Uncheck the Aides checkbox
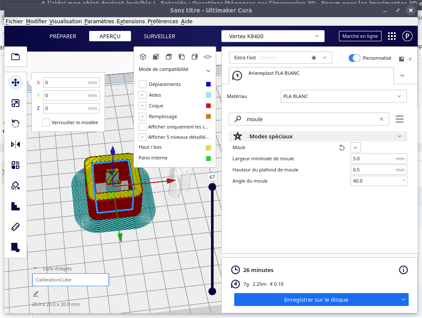Viewport: 422px width, 318px height. pos(143,95)
